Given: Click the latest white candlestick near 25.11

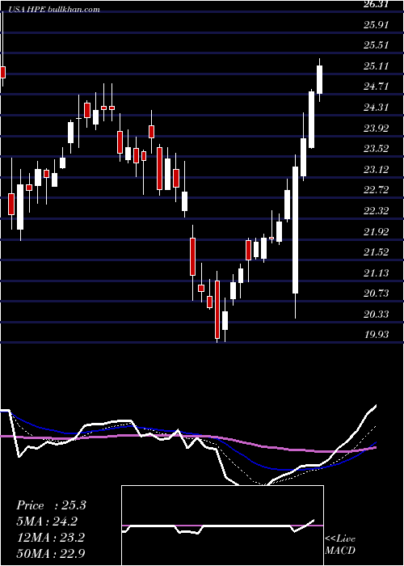Looking at the screenshot, I should tap(319, 80).
